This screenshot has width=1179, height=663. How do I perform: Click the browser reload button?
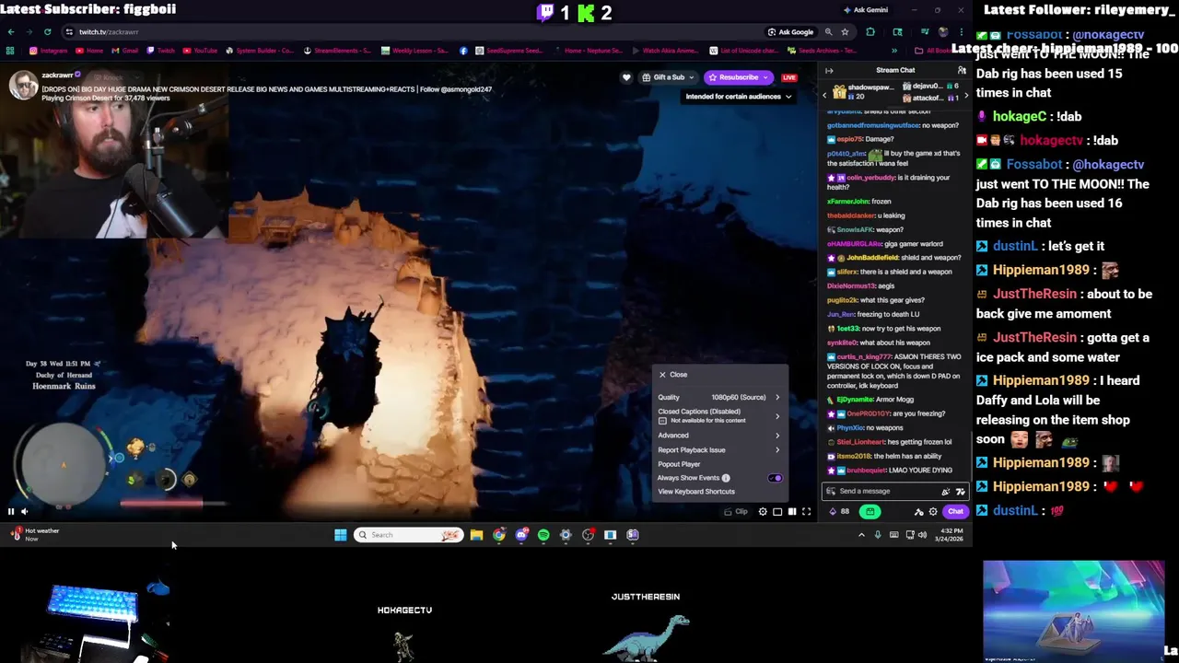47,31
